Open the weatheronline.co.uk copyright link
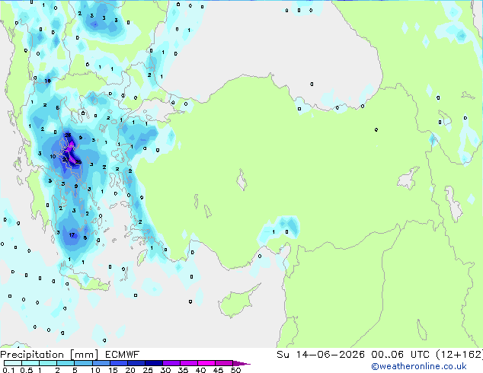Viewport: 483px width, 373px height. click(419, 366)
